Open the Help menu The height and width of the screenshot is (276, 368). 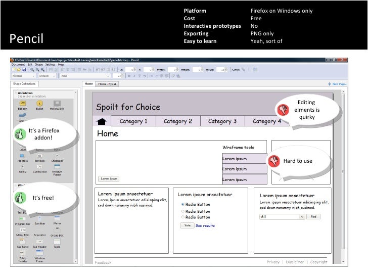coord(61,64)
